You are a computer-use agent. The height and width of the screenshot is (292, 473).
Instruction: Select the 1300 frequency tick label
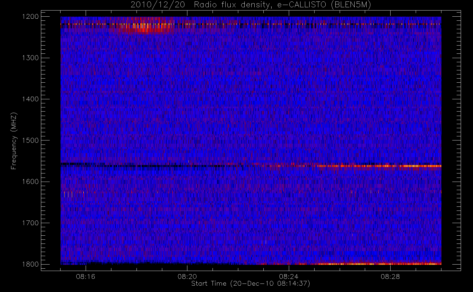(30, 58)
